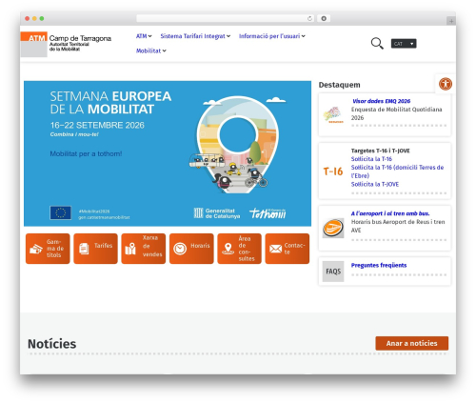Open the Horaris button
The width and height of the screenshot is (476, 403).
click(191, 249)
